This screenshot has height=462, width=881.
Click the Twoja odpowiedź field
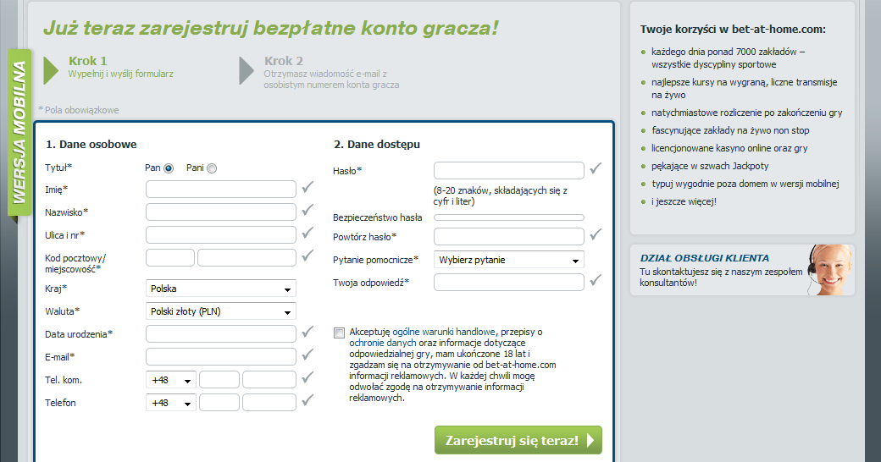[x=509, y=283]
